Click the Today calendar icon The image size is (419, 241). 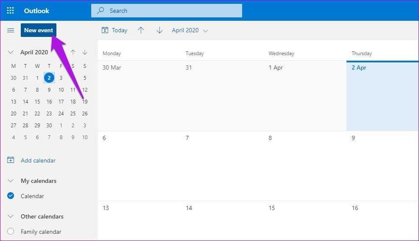coord(105,31)
